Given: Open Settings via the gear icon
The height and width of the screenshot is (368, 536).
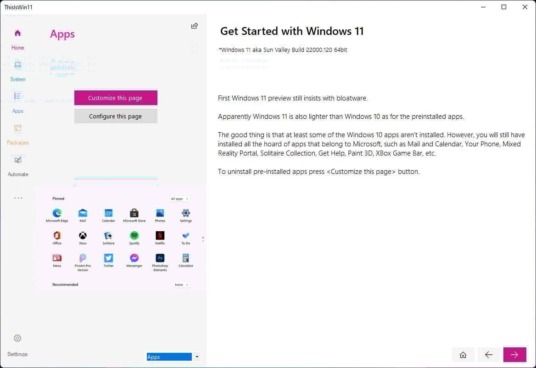Looking at the screenshot, I should pos(17,339).
